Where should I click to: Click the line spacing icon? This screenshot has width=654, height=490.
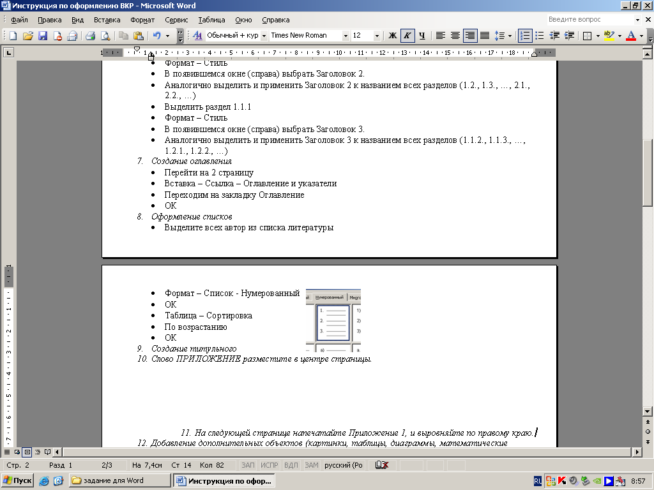pyautogui.click(x=499, y=36)
